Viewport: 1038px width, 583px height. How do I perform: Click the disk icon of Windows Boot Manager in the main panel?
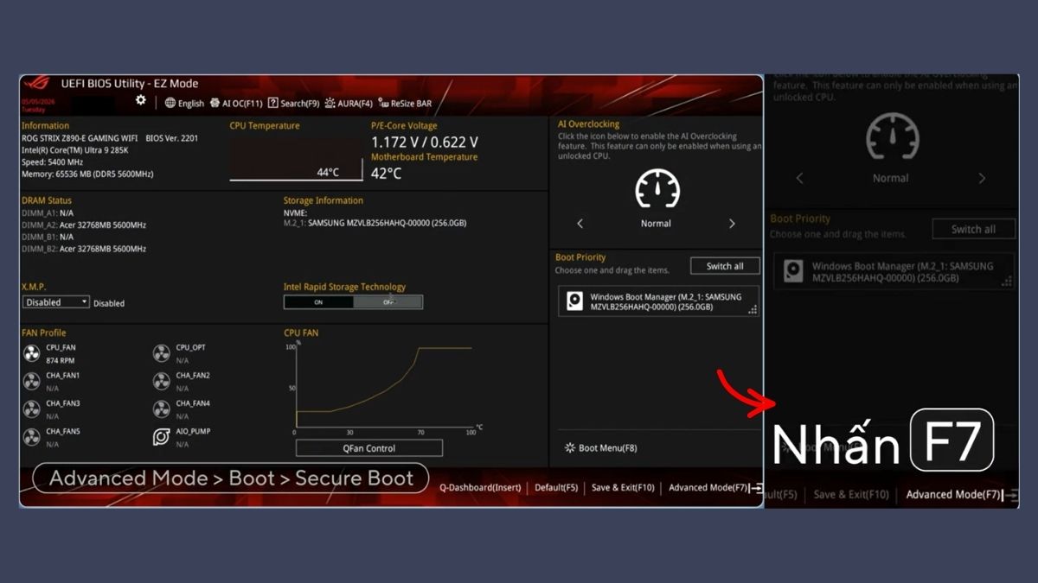click(574, 301)
